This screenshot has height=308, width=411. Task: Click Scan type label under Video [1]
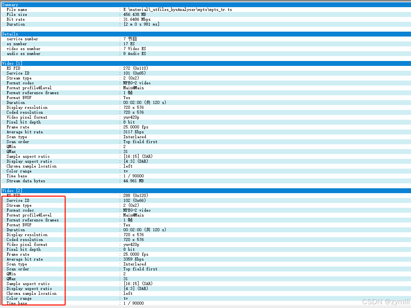pos(17,137)
